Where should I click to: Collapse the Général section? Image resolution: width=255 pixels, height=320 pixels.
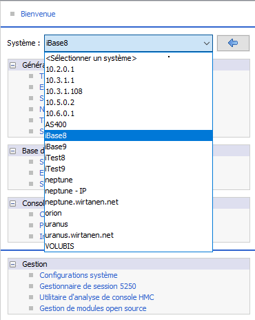pyautogui.click(x=13, y=66)
